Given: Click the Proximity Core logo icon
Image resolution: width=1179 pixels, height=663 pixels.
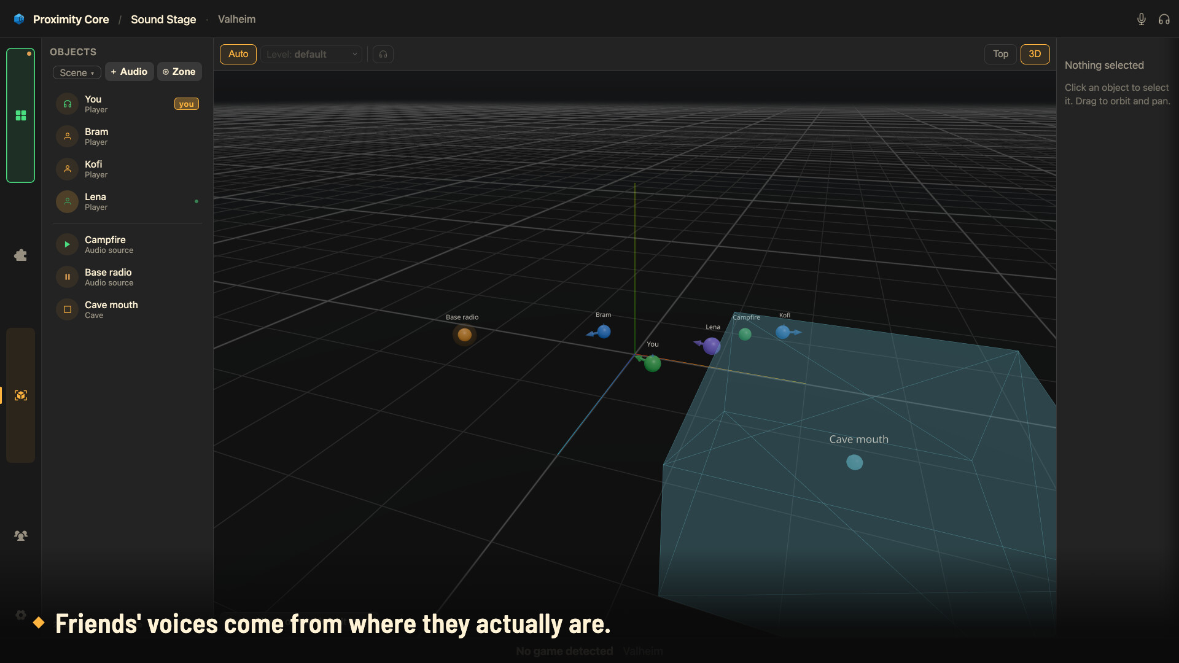Looking at the screenshot, I should click(19, 19).
